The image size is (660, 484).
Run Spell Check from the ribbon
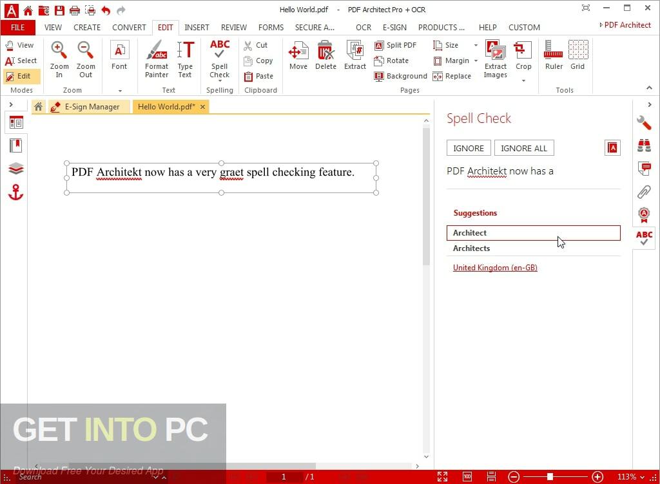pyautogui.click(x=220, y=59)
